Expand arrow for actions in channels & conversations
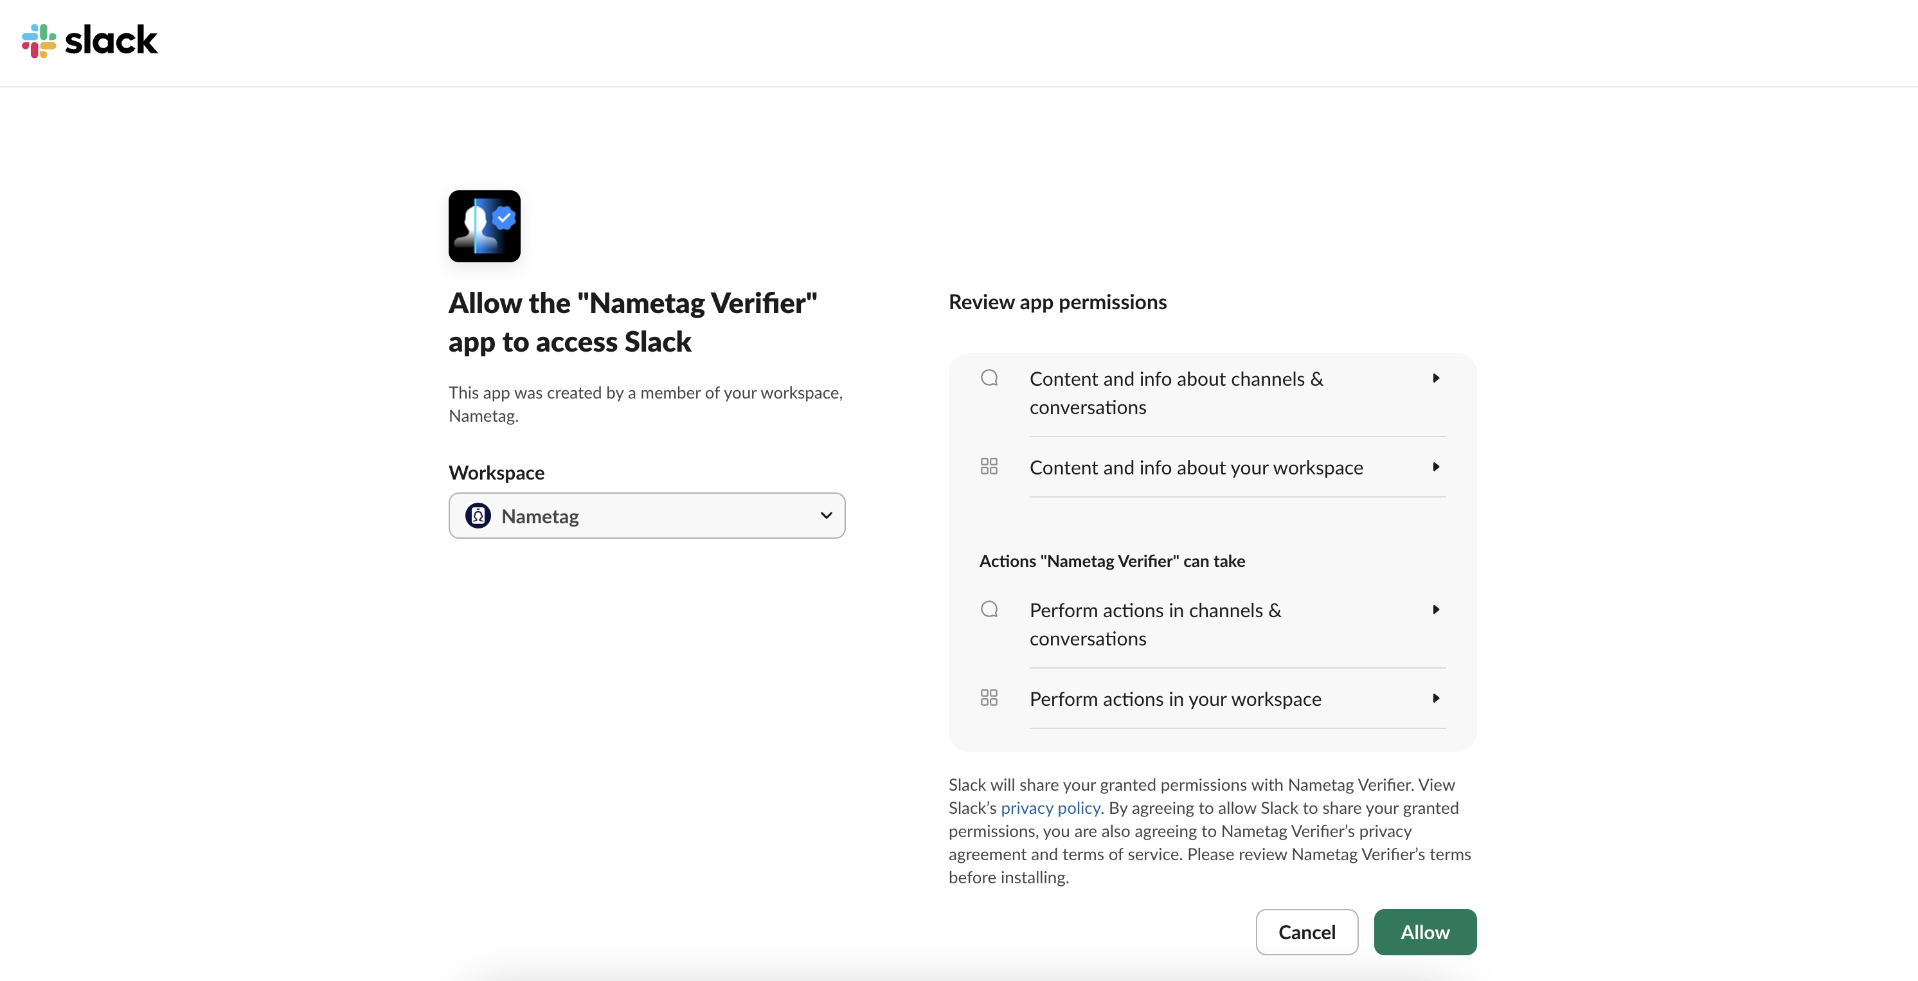Screen dimensions: 1918x981 (1437, 610)
